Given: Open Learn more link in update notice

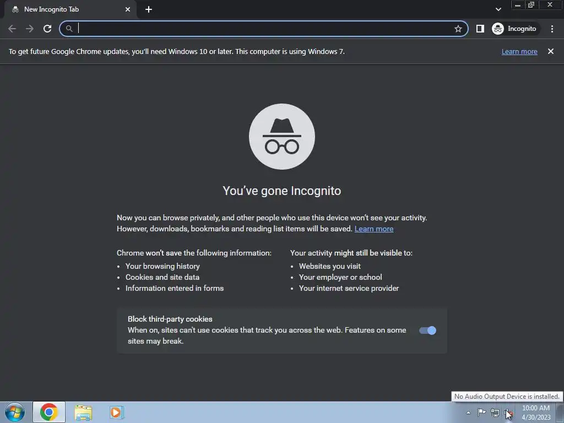Looking at the screenshot, I should [519, 51].
